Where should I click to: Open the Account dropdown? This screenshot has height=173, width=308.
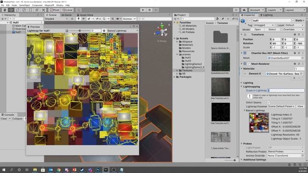click(257, 10)
